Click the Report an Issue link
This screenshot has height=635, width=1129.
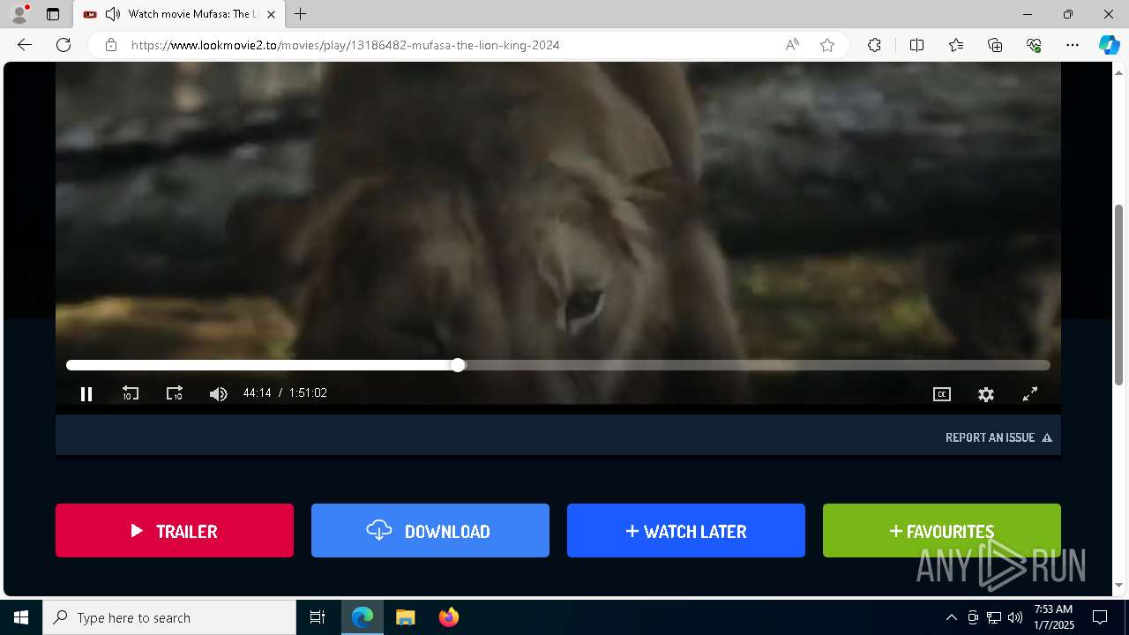click(x=998, y=437)
